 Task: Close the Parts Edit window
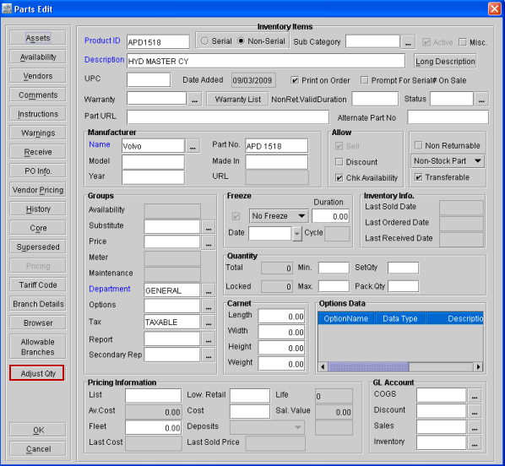[x=494, y=8]
